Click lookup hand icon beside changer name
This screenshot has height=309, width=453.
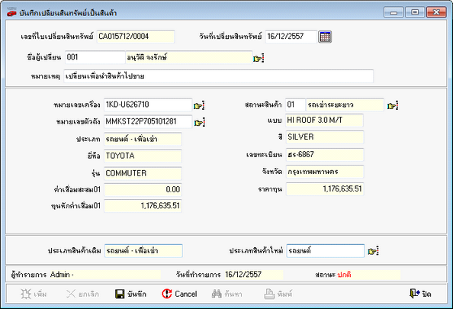pos(259,59)
